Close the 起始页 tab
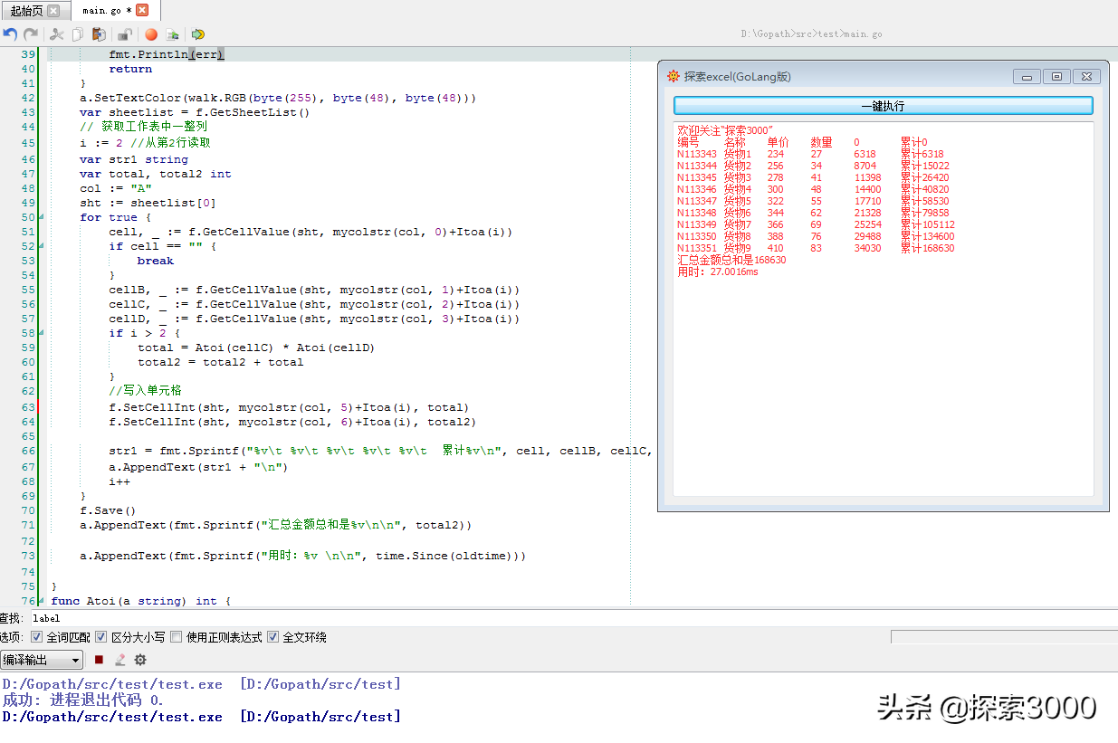This screenshot has width=1118, height=743. point(53,11)
